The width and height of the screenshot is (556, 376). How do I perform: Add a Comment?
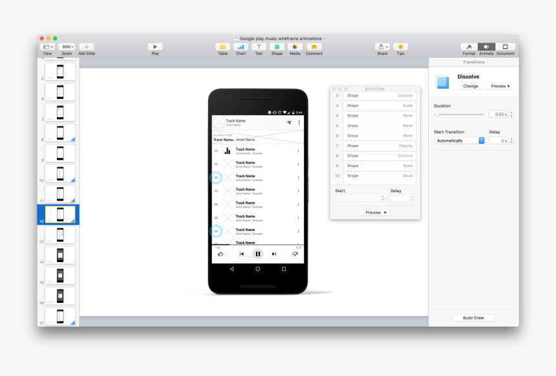pos(314,47)
